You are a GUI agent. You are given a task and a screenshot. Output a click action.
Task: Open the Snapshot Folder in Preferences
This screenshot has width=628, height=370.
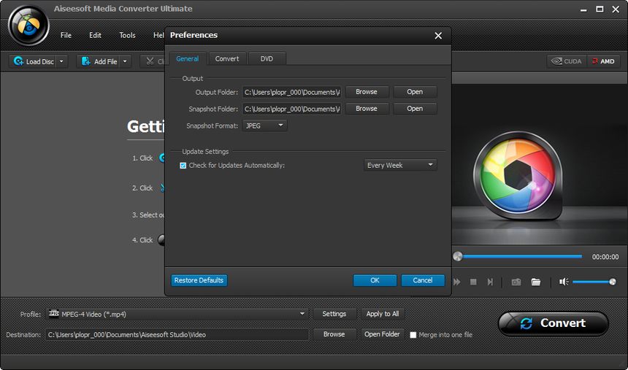[x=415, y=109]
